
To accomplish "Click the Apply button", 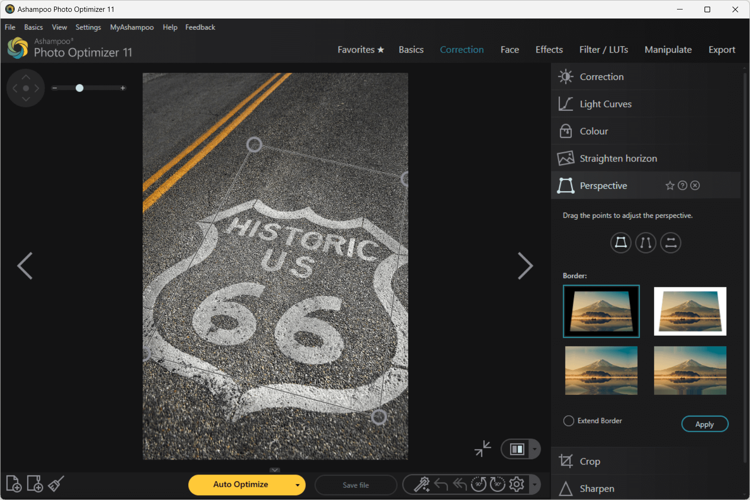I will click(704, 424).
